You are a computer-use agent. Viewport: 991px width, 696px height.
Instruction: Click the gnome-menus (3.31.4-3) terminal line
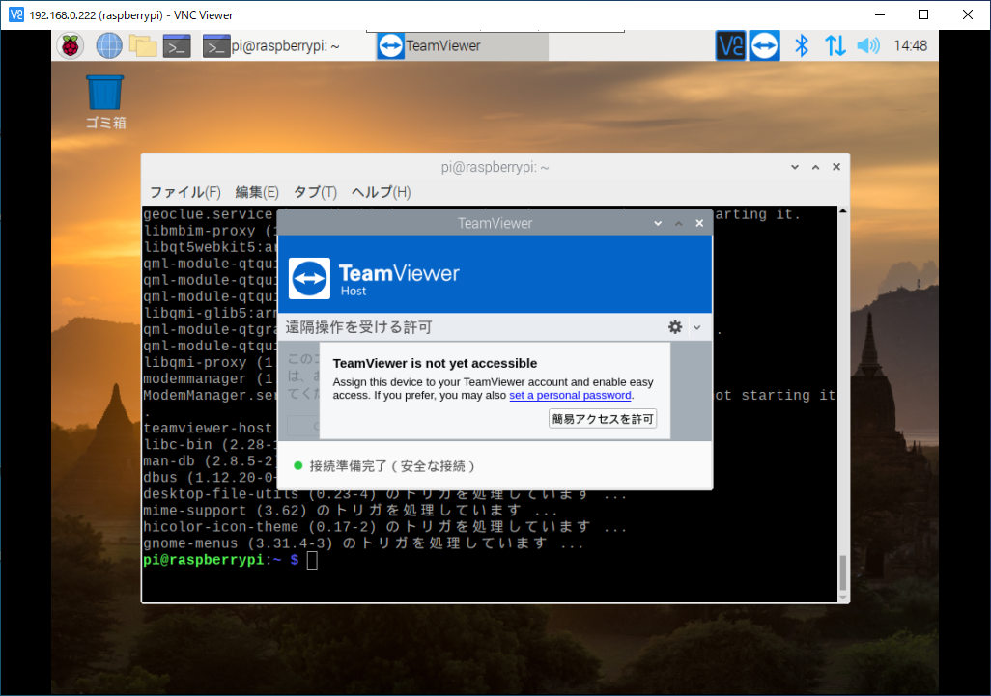[x=363, y=543]
